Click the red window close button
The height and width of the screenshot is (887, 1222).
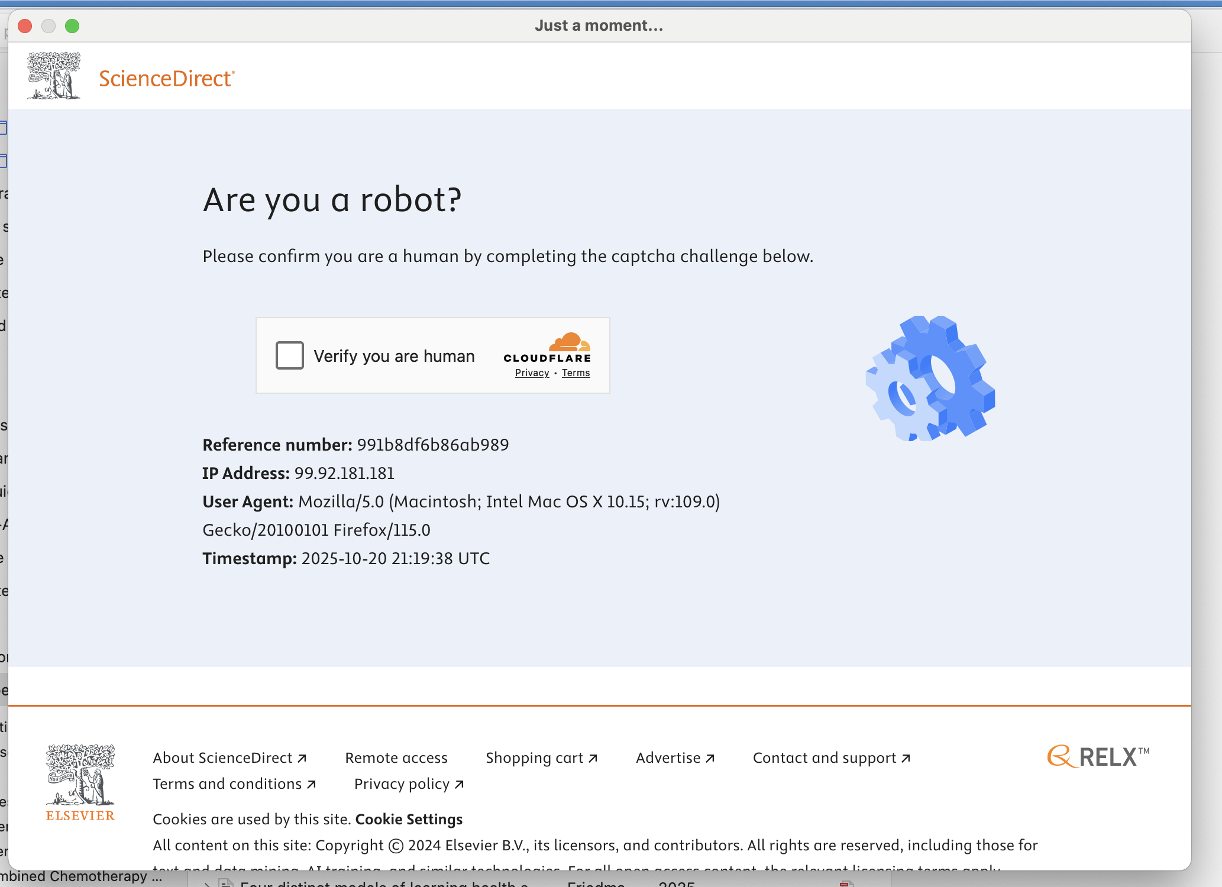point(25,26)
